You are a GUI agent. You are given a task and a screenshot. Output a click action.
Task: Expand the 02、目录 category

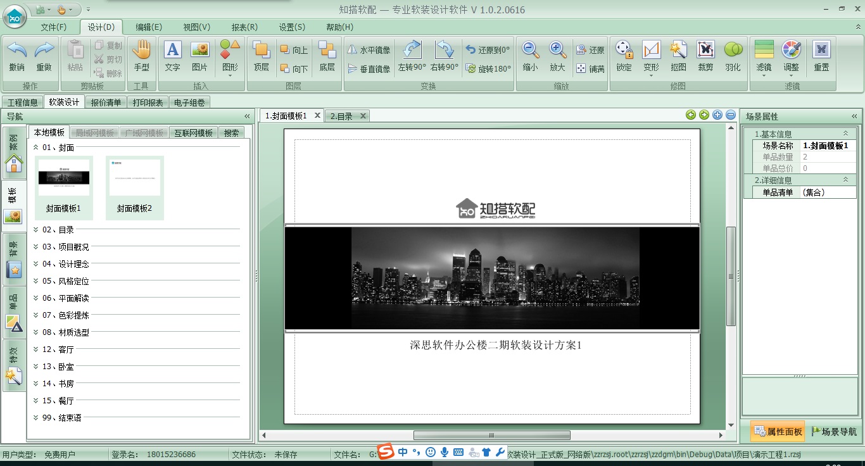click(x=36, y=230)
